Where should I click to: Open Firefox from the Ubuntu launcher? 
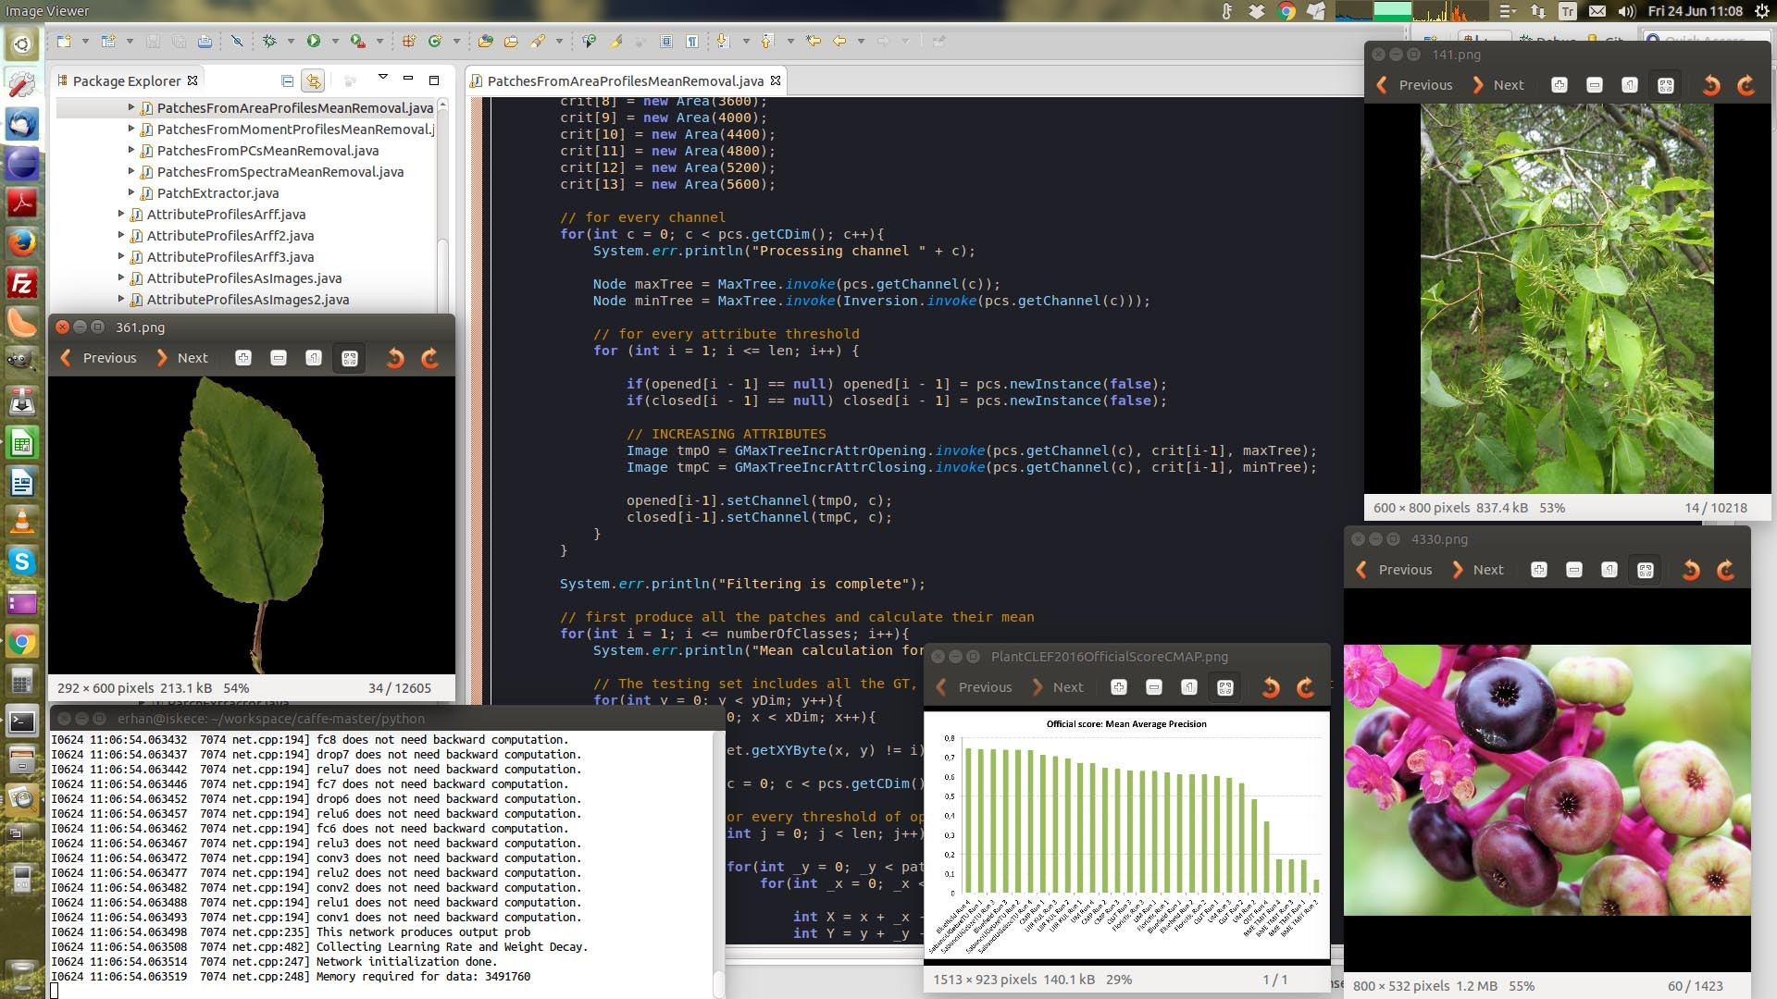tap(21, 242)
